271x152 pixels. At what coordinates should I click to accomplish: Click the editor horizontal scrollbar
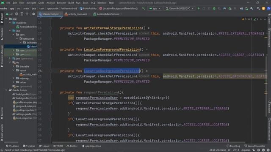149,143
